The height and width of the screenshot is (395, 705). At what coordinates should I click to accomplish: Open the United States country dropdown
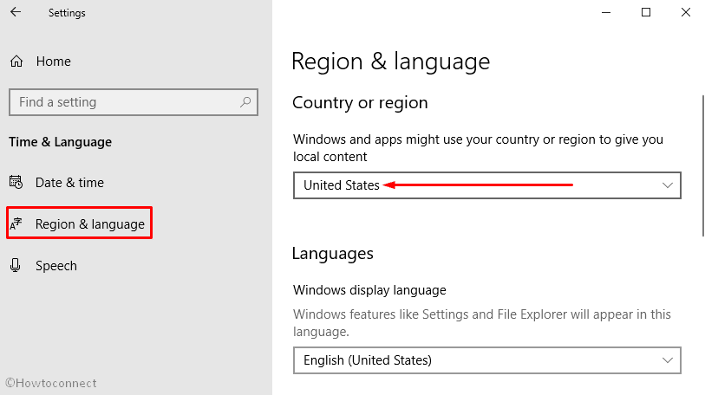(x=487, y=185)
